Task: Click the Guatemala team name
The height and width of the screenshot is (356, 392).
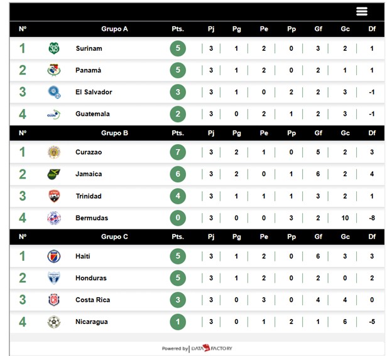Action: tap(92, 114)
